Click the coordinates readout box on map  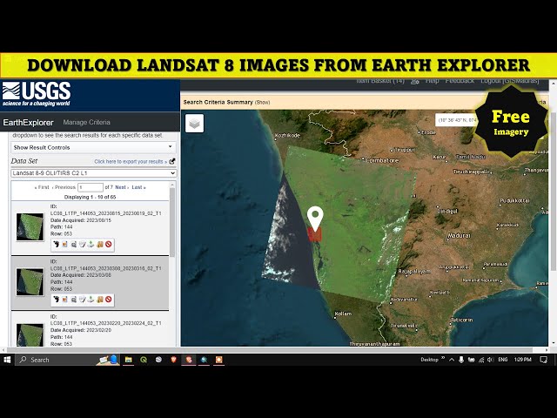coord(456,120)
